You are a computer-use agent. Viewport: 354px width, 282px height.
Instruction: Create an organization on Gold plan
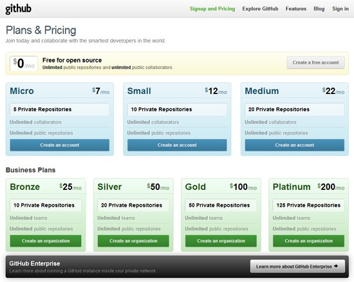coord(221,241)
